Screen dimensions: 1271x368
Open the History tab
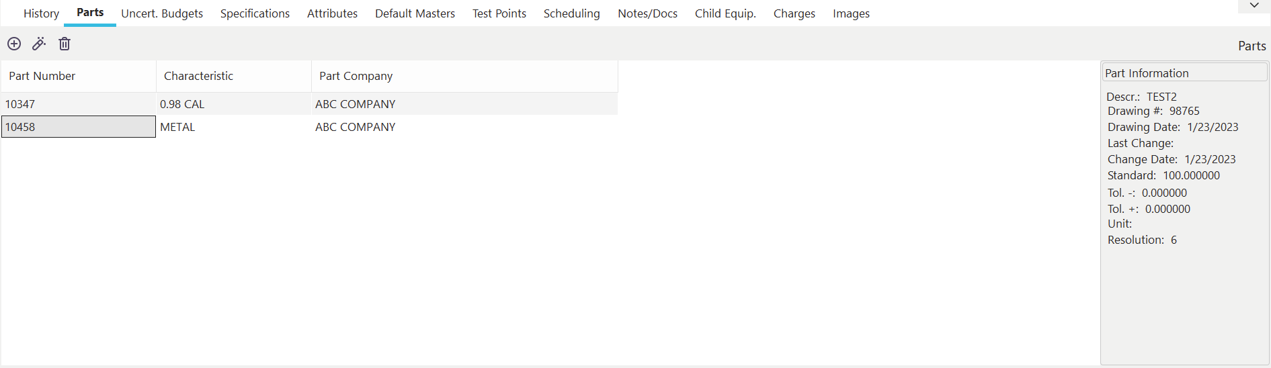click(41, 13)
